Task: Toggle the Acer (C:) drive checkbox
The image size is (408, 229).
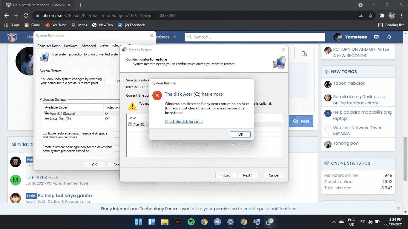Action: click(130, 124)
